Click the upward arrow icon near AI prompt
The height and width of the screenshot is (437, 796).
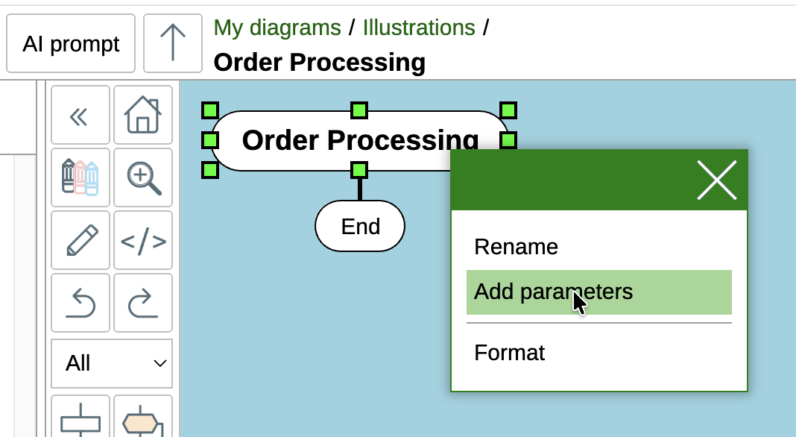pos(172,43)
